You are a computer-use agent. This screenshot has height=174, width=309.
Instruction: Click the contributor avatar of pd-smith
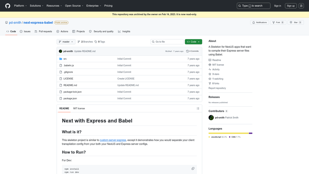tap(211, 118)
